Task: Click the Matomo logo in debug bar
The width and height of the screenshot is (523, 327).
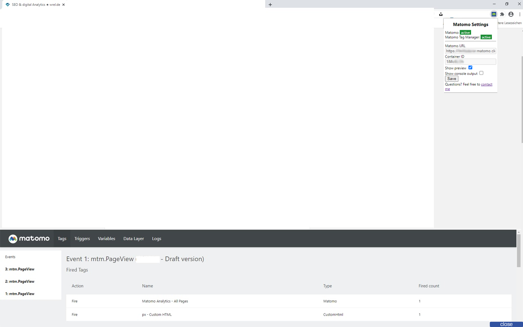Action: pyautogui.click(x=29, y=239)
